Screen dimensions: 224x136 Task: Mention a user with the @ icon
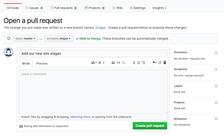pos(160,63)
